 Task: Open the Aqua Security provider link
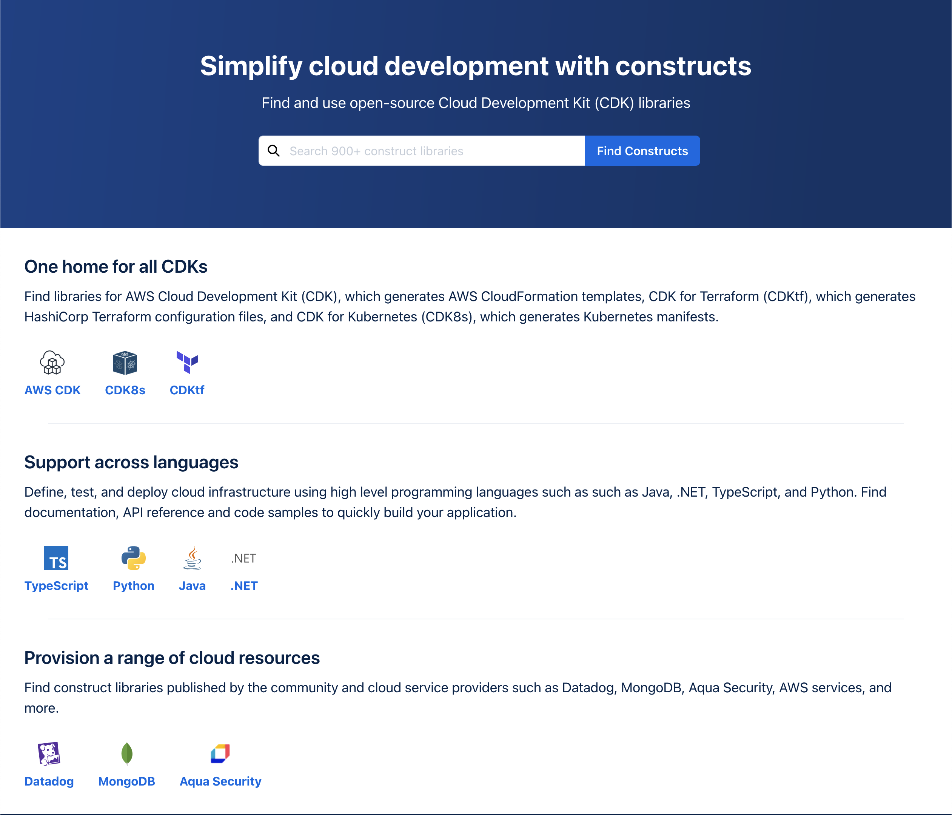pyautogui.click(x=220, y=781)
